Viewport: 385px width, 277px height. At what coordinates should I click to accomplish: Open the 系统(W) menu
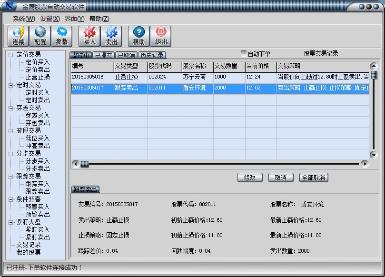pos(24,19)
